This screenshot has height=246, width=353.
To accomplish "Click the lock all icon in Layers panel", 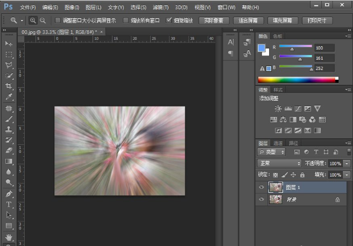I will 302,175.
